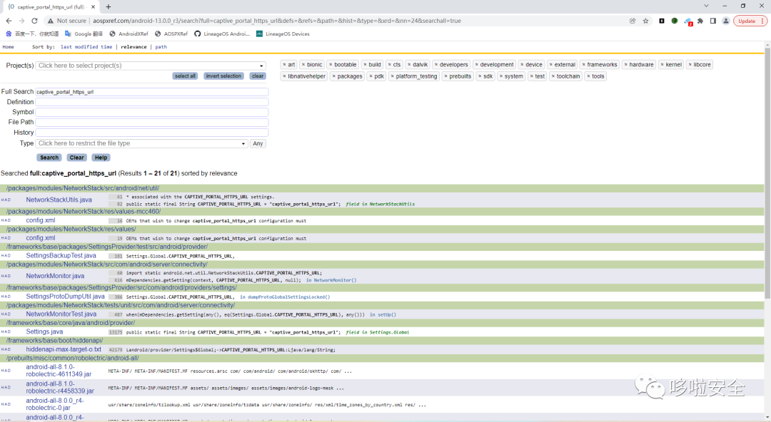Remove the device project tag with its x
The width and height of the screenshot is (771, 422).
pos(522,65)
